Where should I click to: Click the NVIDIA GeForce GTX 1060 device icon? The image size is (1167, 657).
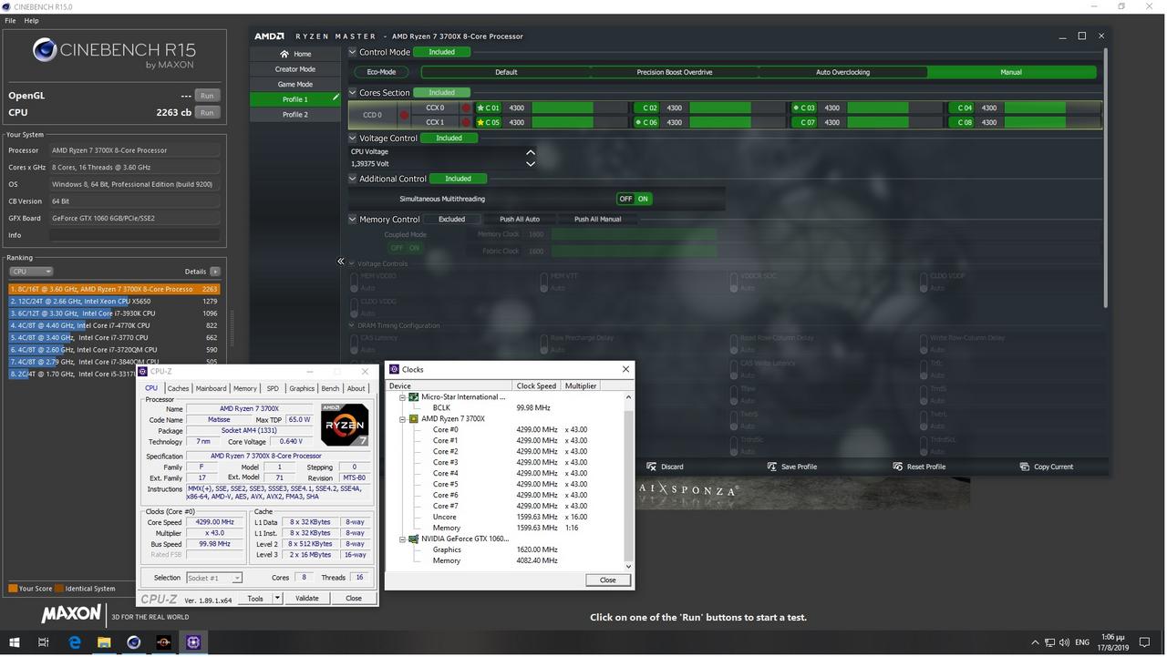click(x=413, y=539)
